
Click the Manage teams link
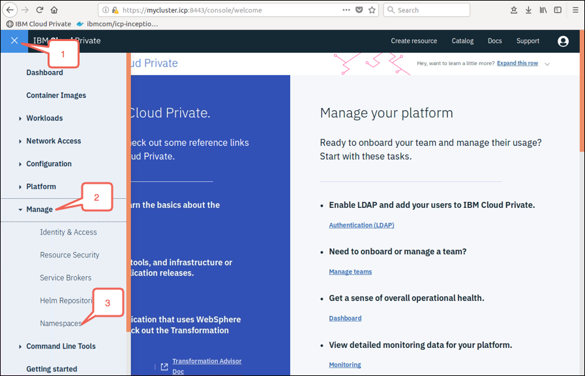(350, 272)
